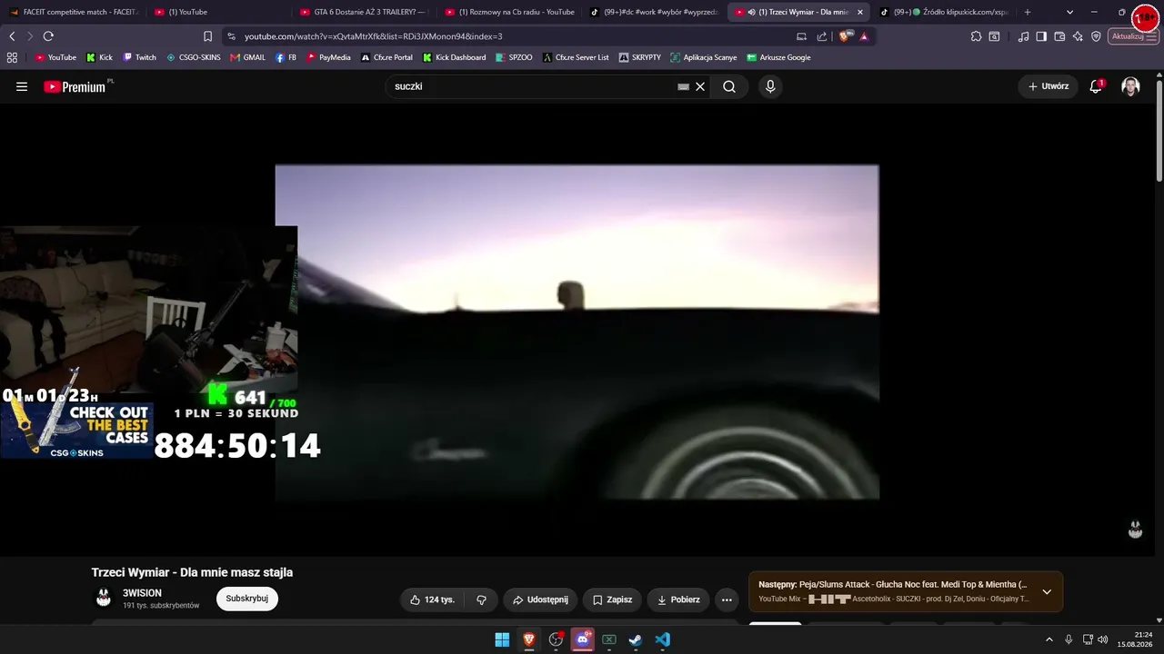Subscribe to 3WISION with Subskrybuj
This screenshot has width=1164, height=654.
click(246, 599)
